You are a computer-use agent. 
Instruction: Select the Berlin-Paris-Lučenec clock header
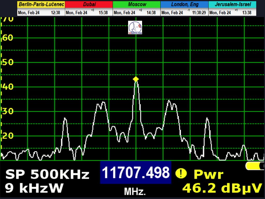(41, 4)
